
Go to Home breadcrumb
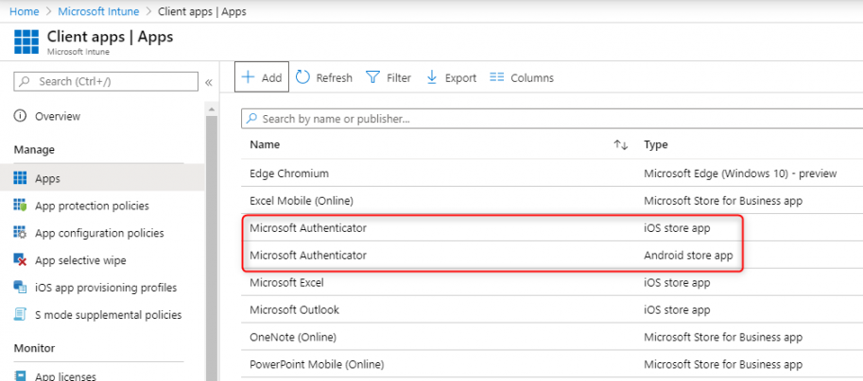point(25,11)
